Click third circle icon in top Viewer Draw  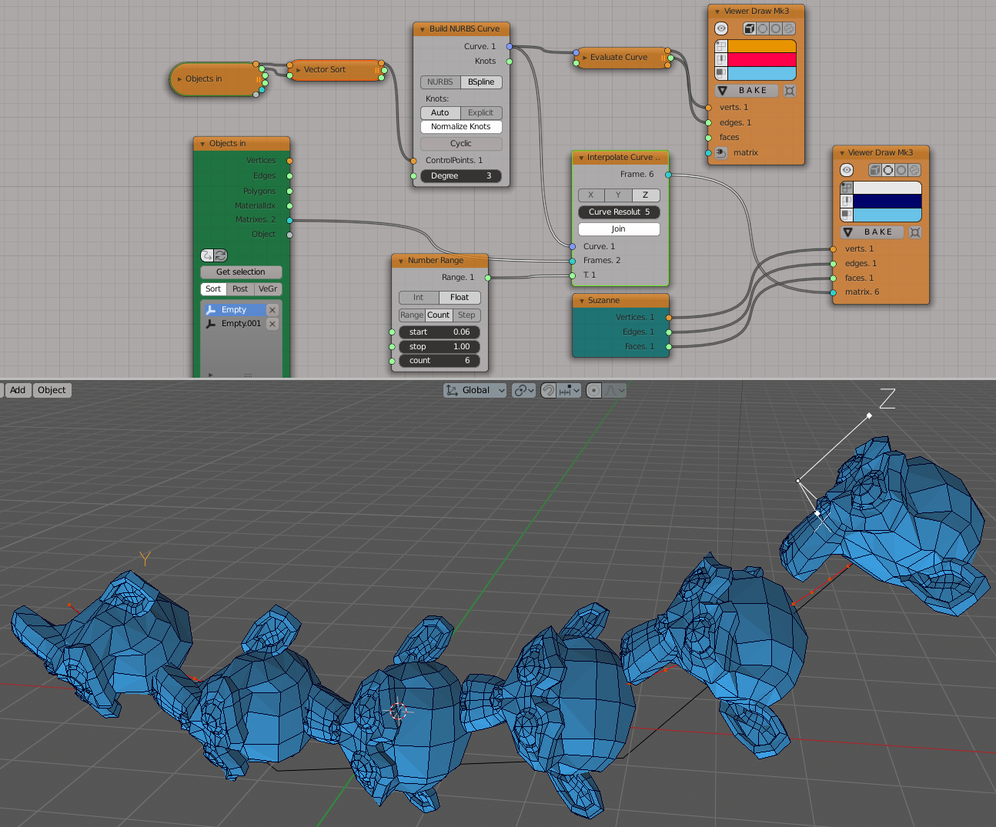tap(776, 28)
